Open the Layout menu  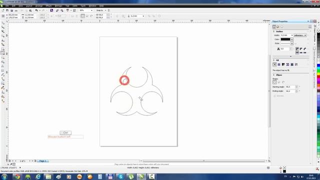(29, 6)
